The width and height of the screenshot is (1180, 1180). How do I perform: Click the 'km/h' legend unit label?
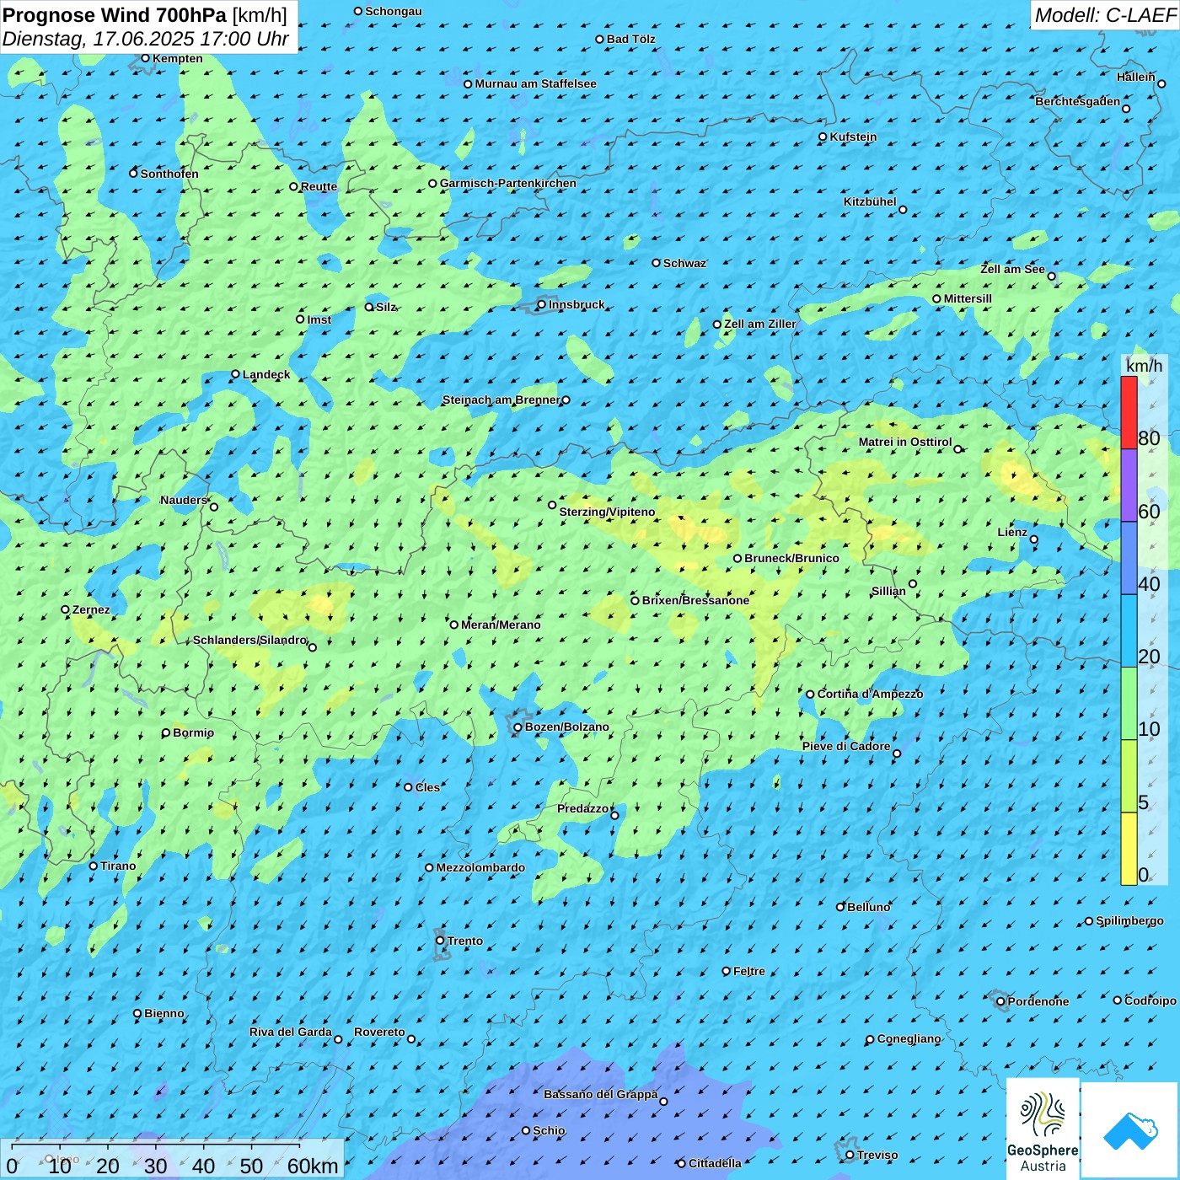click(1144, 366)
